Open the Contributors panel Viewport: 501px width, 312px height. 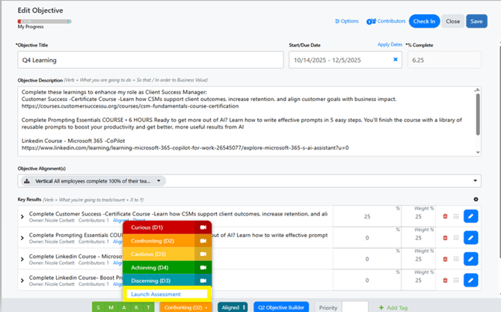coord(386,21)
